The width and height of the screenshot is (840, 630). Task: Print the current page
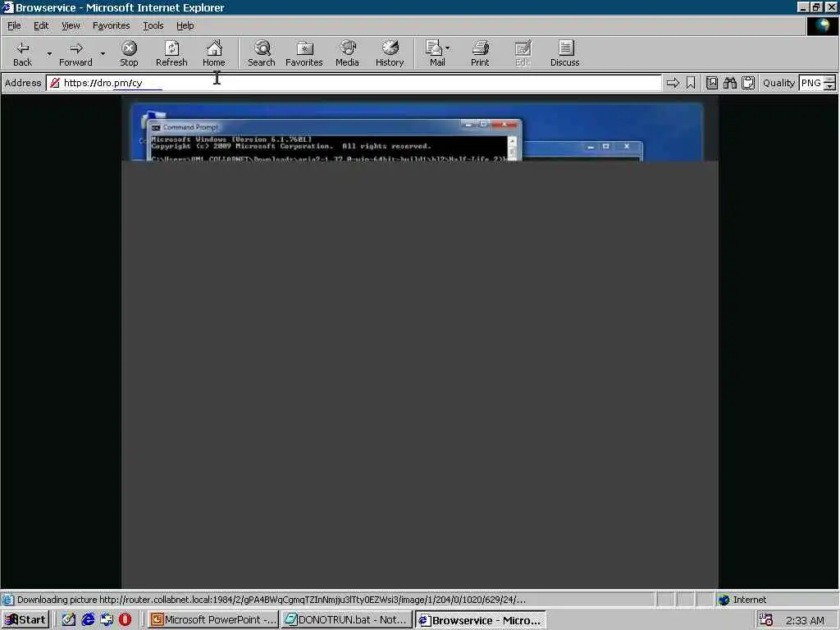pyautogui.click(x=480, y=53)
